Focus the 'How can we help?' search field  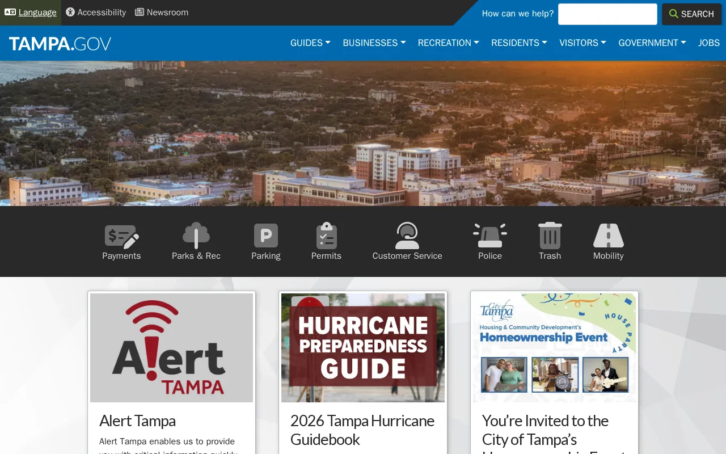pos(607,14)
